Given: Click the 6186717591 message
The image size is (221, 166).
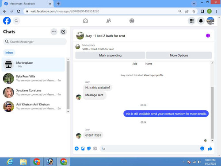Looking at the screenshot, I should pos(93,135).
